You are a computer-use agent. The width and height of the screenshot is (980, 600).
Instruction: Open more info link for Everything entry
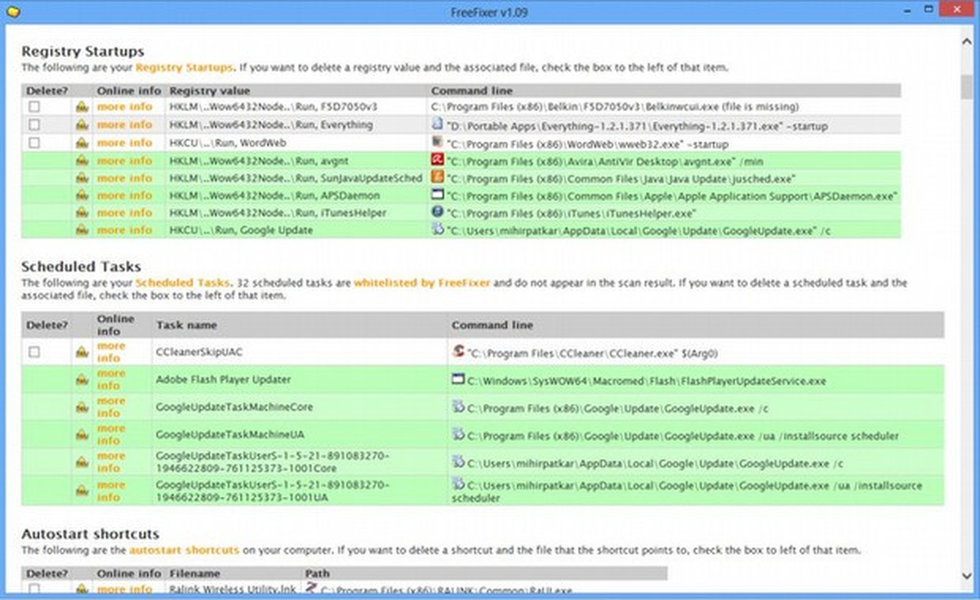click(124, 125)
